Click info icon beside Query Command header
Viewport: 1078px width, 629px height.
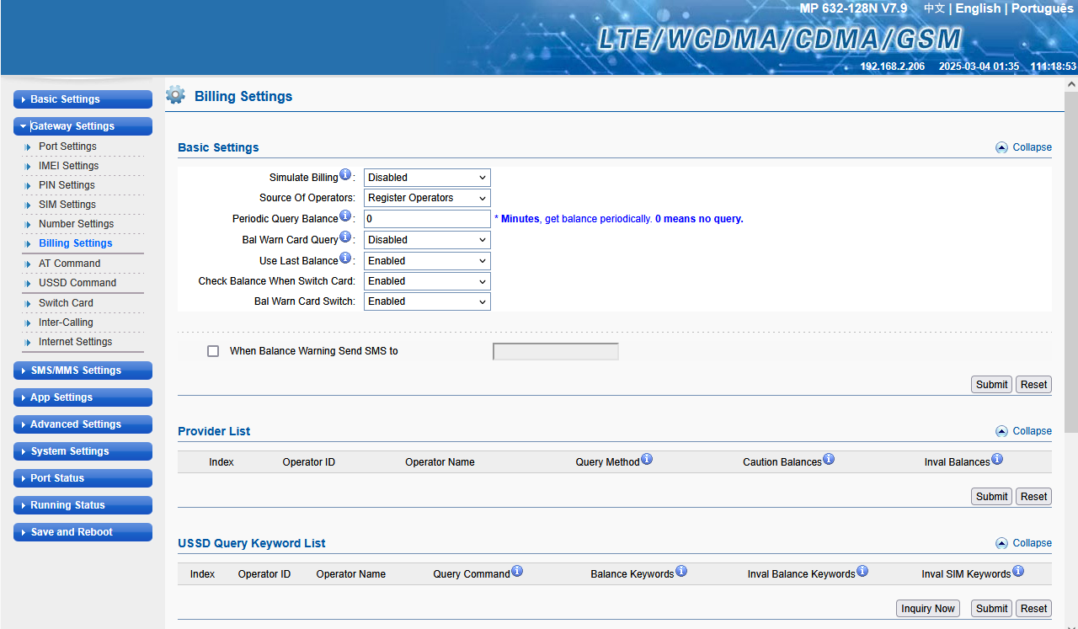coord(516,572)
